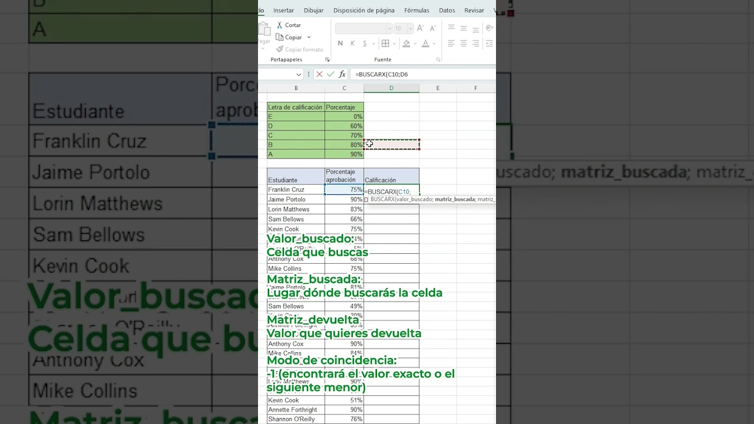Open the fx Insert Function dialog

click(342, 74)
